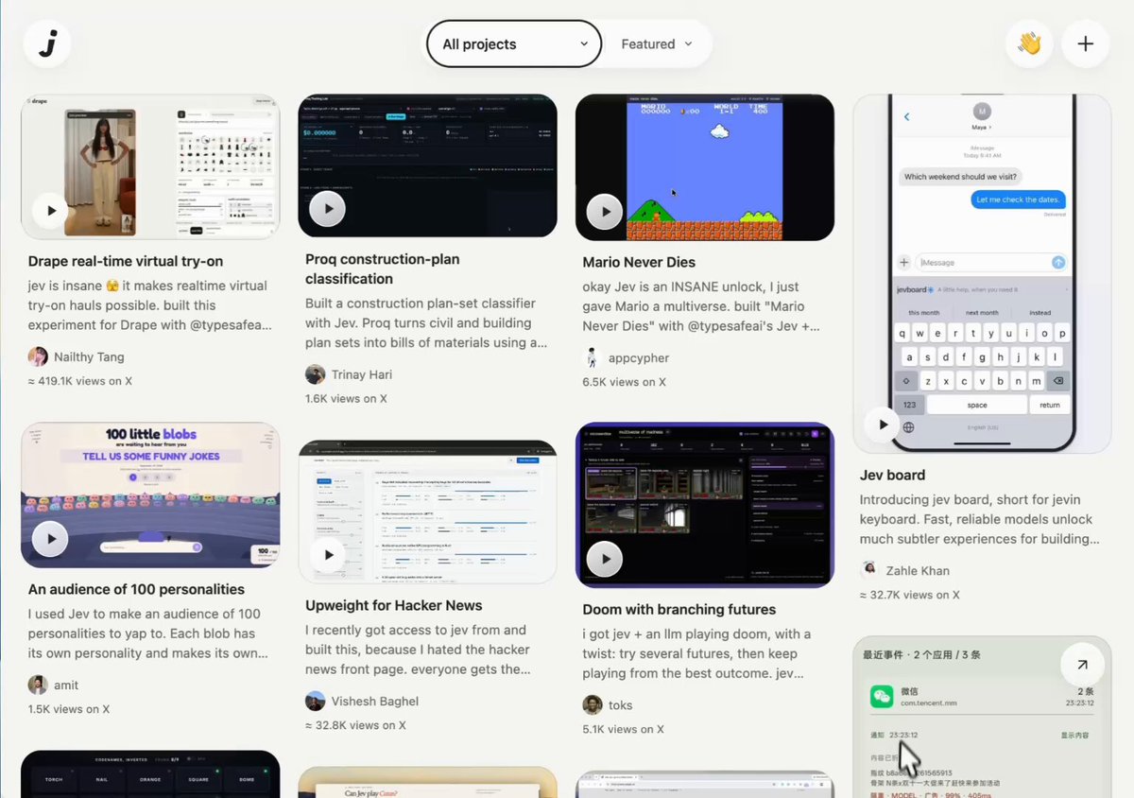Click amit's avatar
Screen dimensions: 1134x798
tap(38, 685)
